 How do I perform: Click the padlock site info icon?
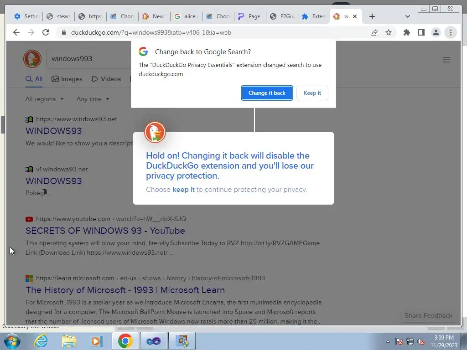pos(63,32)
